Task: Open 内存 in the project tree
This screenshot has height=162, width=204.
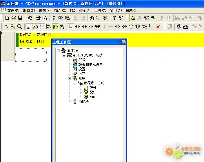Action: pos(82,74)
